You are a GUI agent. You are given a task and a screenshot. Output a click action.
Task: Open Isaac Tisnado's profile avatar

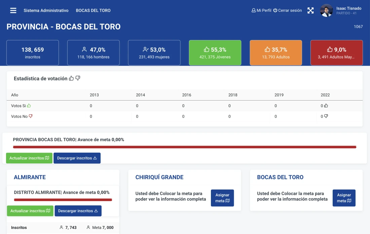tap(326, 10)
